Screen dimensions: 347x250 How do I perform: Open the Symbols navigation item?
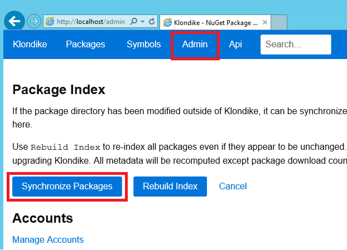coord(143,44)
